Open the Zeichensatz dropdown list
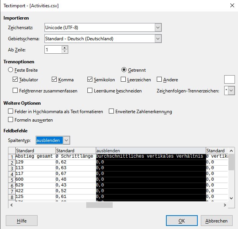Image resolution: width=238 pixels, height=229 pixels. 158,27
